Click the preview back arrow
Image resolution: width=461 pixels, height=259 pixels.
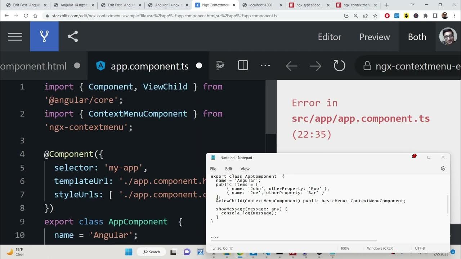[291, 66]
